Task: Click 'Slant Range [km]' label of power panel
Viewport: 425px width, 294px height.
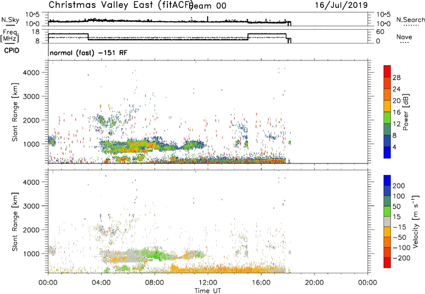Action: pos(15,112)
